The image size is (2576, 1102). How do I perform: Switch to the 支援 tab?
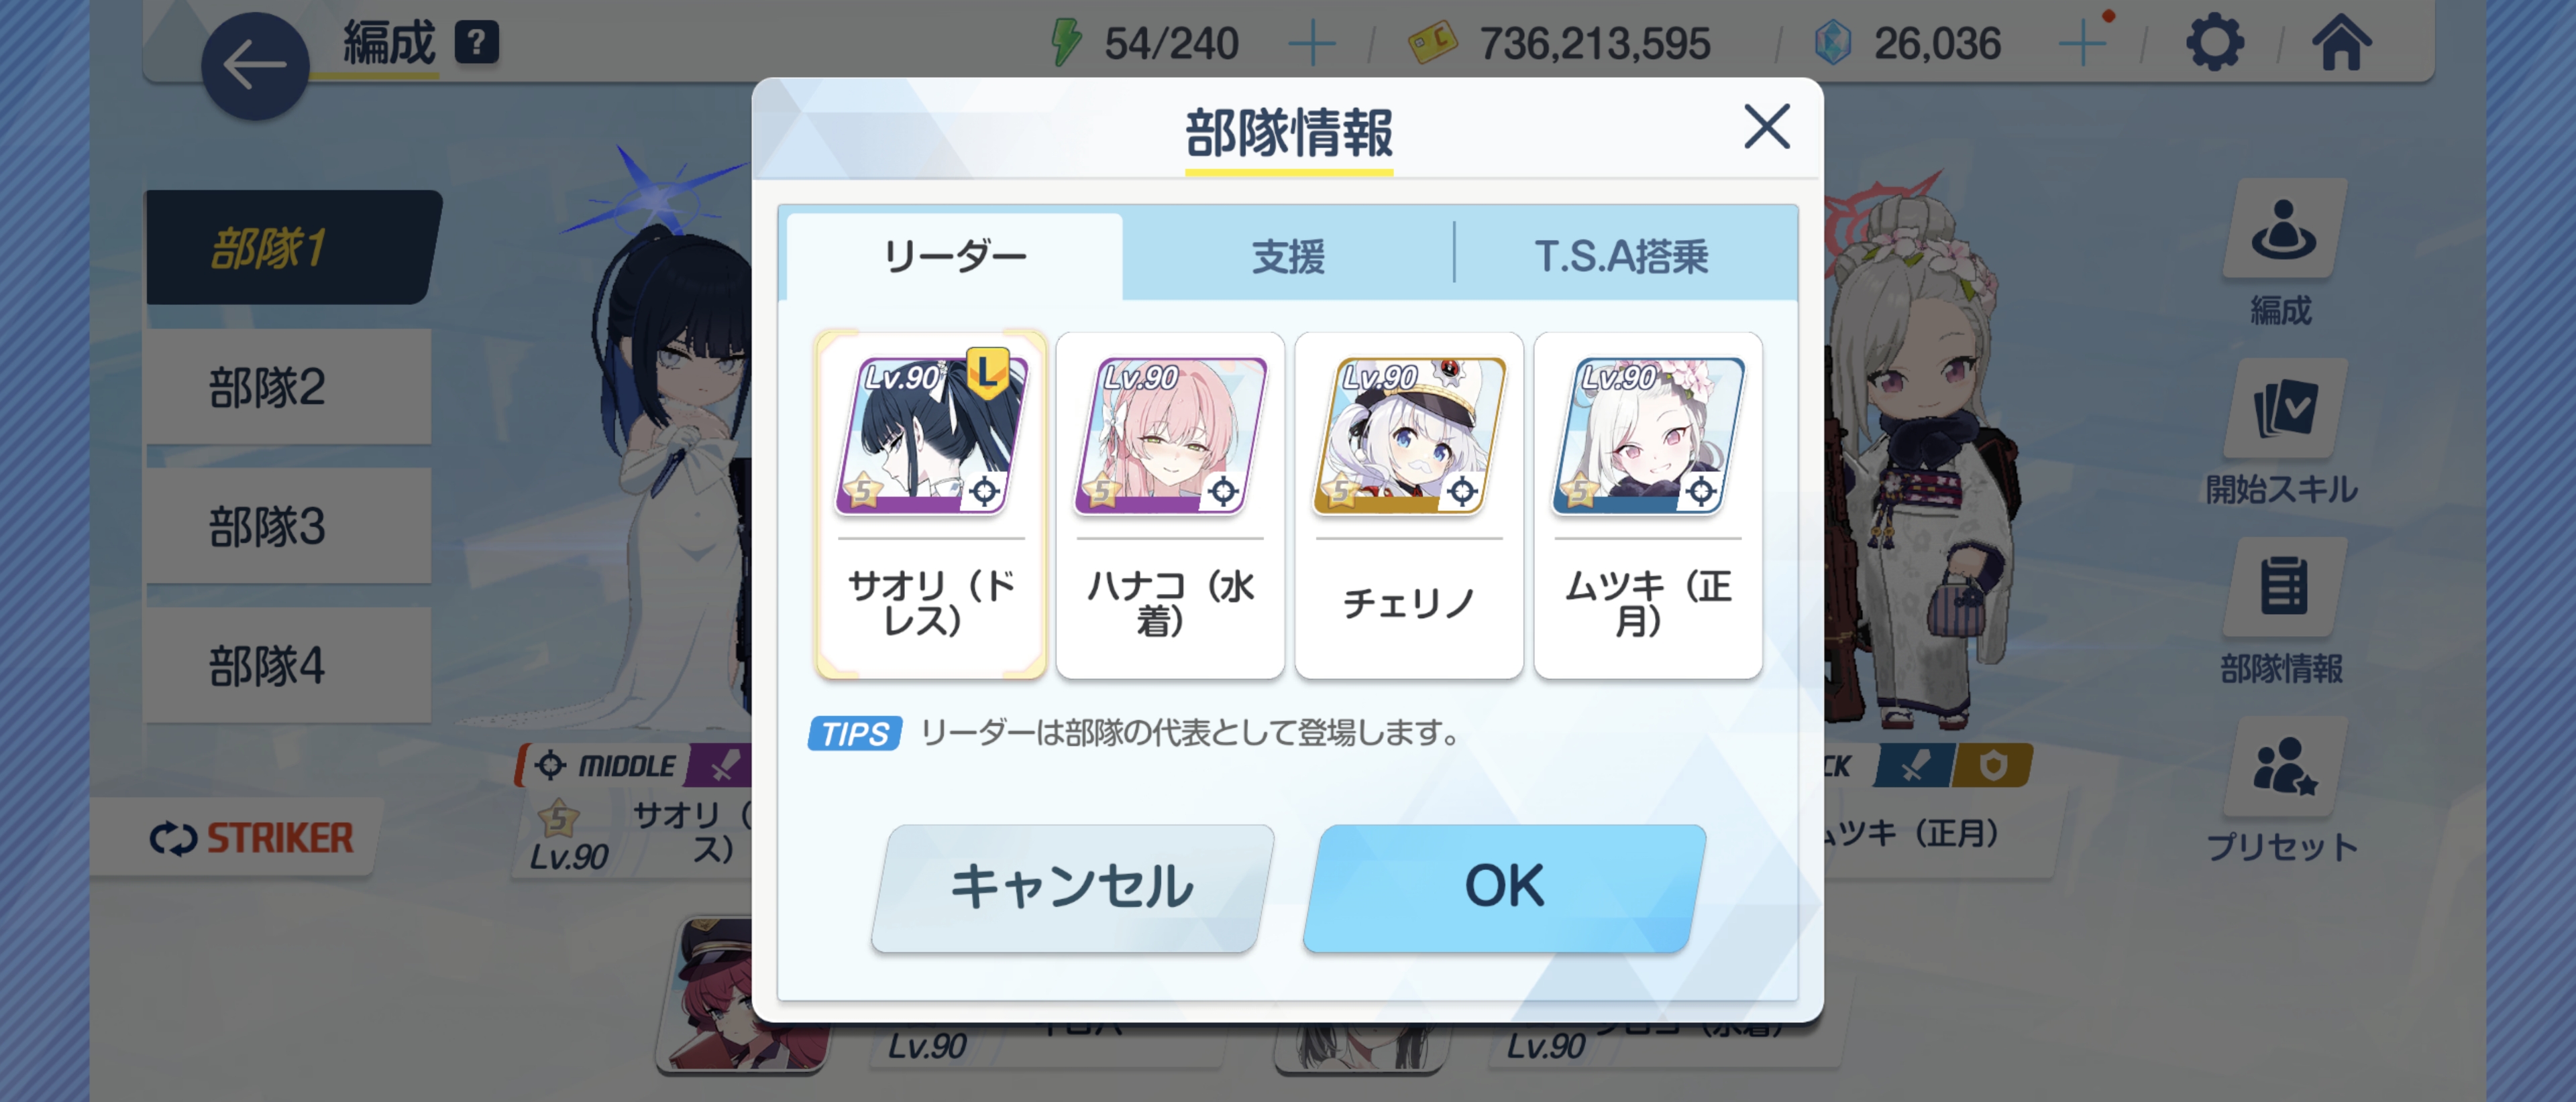[x=1288, y=257]
